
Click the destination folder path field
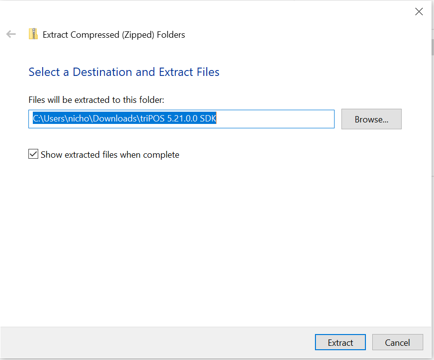(181, 119)
